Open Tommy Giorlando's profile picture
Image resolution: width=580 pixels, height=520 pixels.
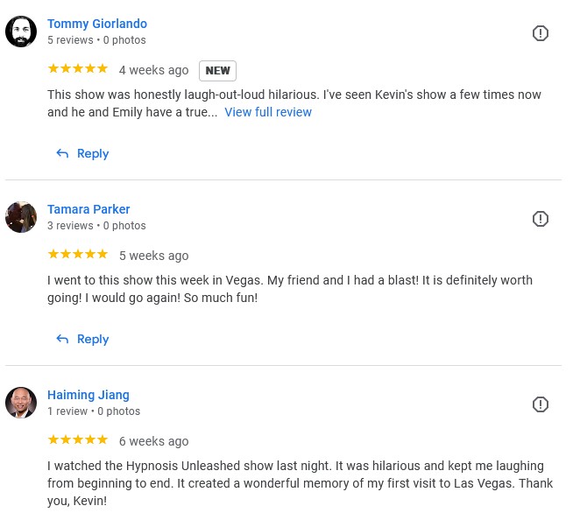21,32
